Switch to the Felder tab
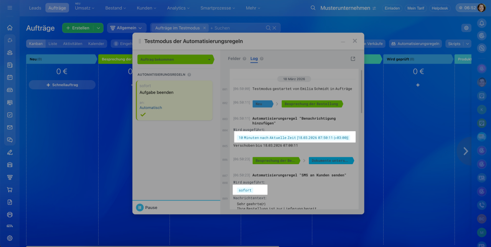Image resolution: width=491 pixels, height=247 pixels. coord(234,59)
